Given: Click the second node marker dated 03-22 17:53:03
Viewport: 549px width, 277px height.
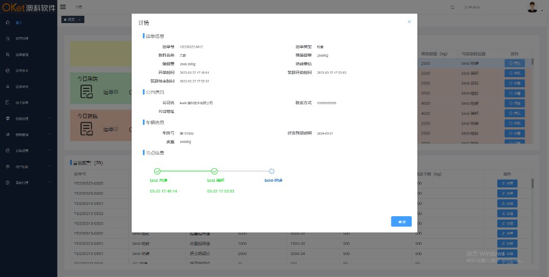Looking at the screenshot, I should coord(214,171).
